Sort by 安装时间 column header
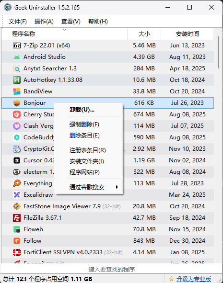The image size is (223, 283). tap(187, 34)
